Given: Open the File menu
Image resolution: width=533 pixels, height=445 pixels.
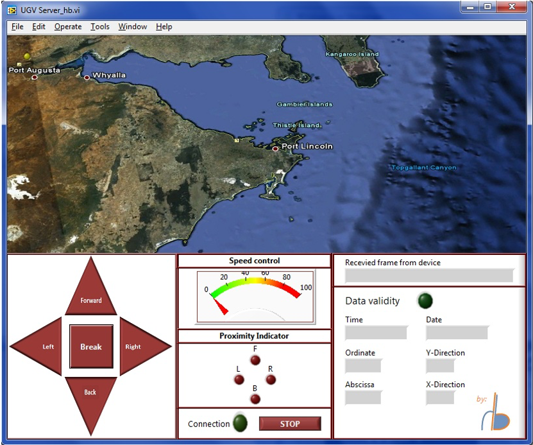Looking at the screenshot, I should [17, 26].
